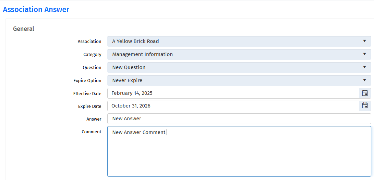Click the Expire Option label
The height and width of the screenshot is (180, 374).
(x=87, y=81)
